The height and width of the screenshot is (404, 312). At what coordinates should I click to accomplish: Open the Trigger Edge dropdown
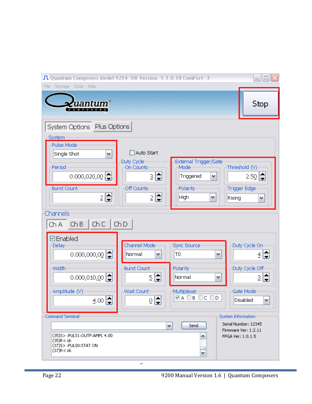pyautogui.click(x=261, y=198)
